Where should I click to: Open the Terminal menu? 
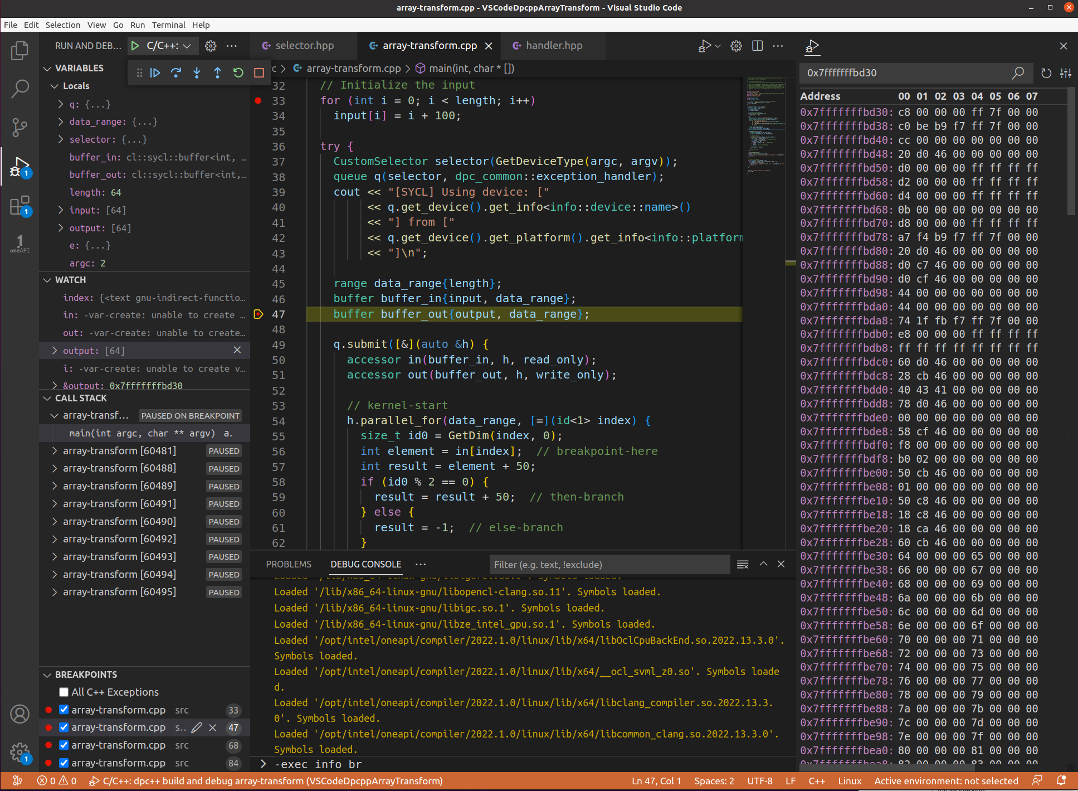pos(168,25)
